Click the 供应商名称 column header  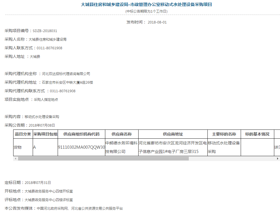tap(122, 134)
